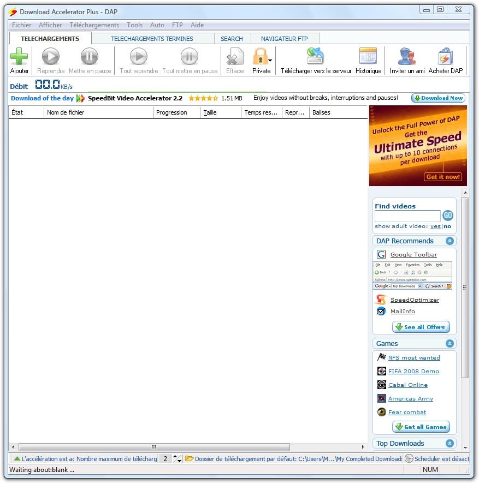The image size is (479, 484).
Task: Click the Tout mettre en pause icon
Action: (x=188, y=56)
